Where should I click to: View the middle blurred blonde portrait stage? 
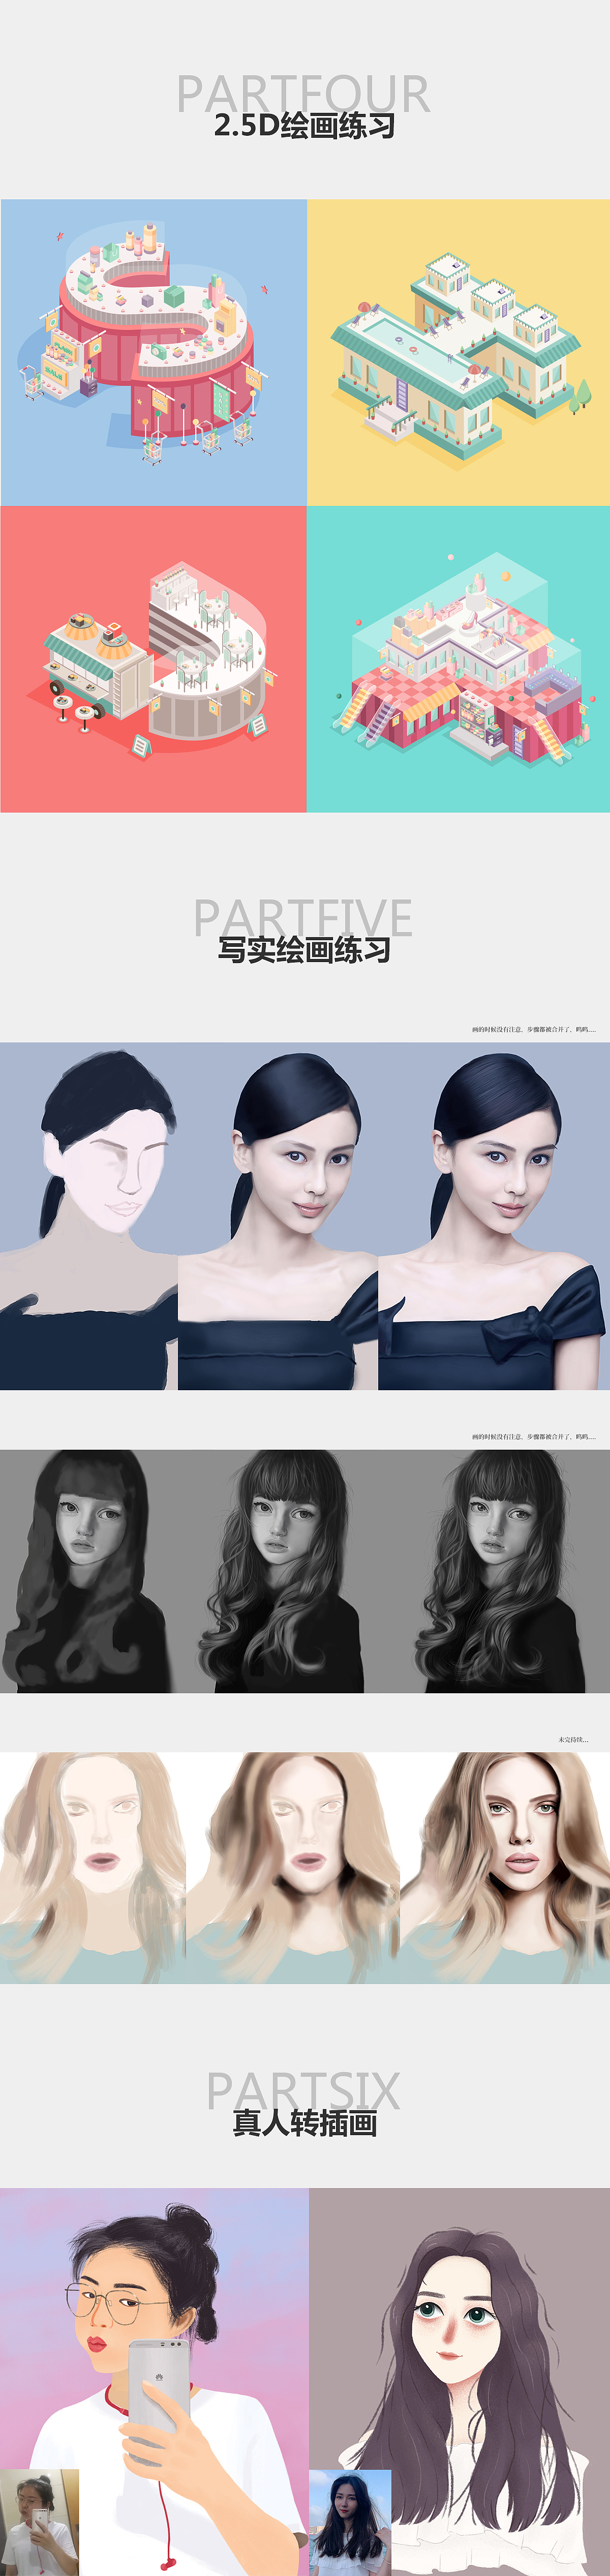click(293, 1868)
